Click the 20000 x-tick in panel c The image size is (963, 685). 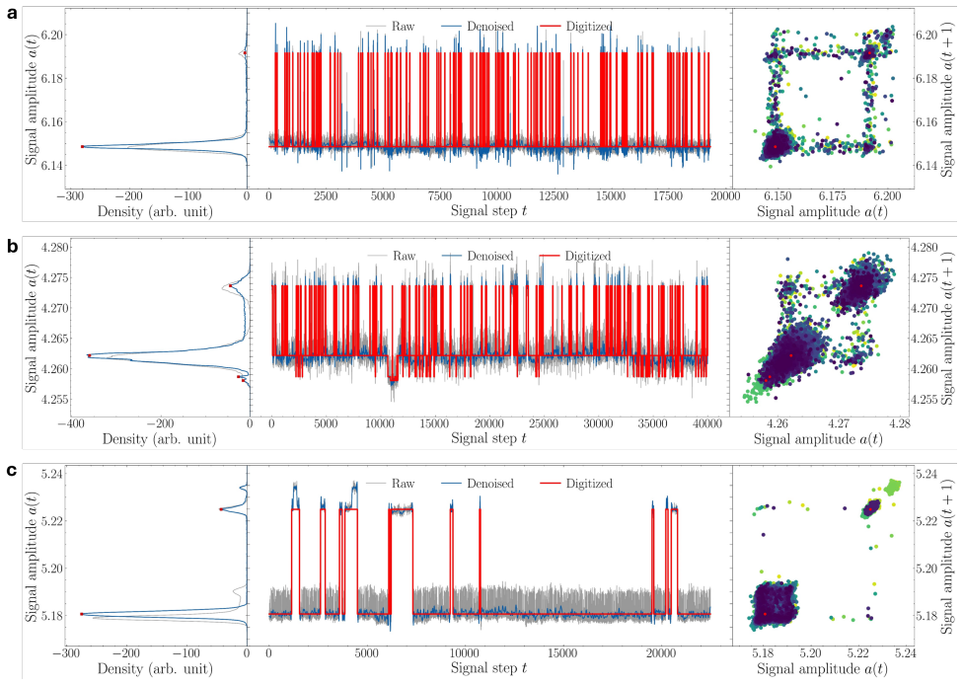(x=660, y=653)
